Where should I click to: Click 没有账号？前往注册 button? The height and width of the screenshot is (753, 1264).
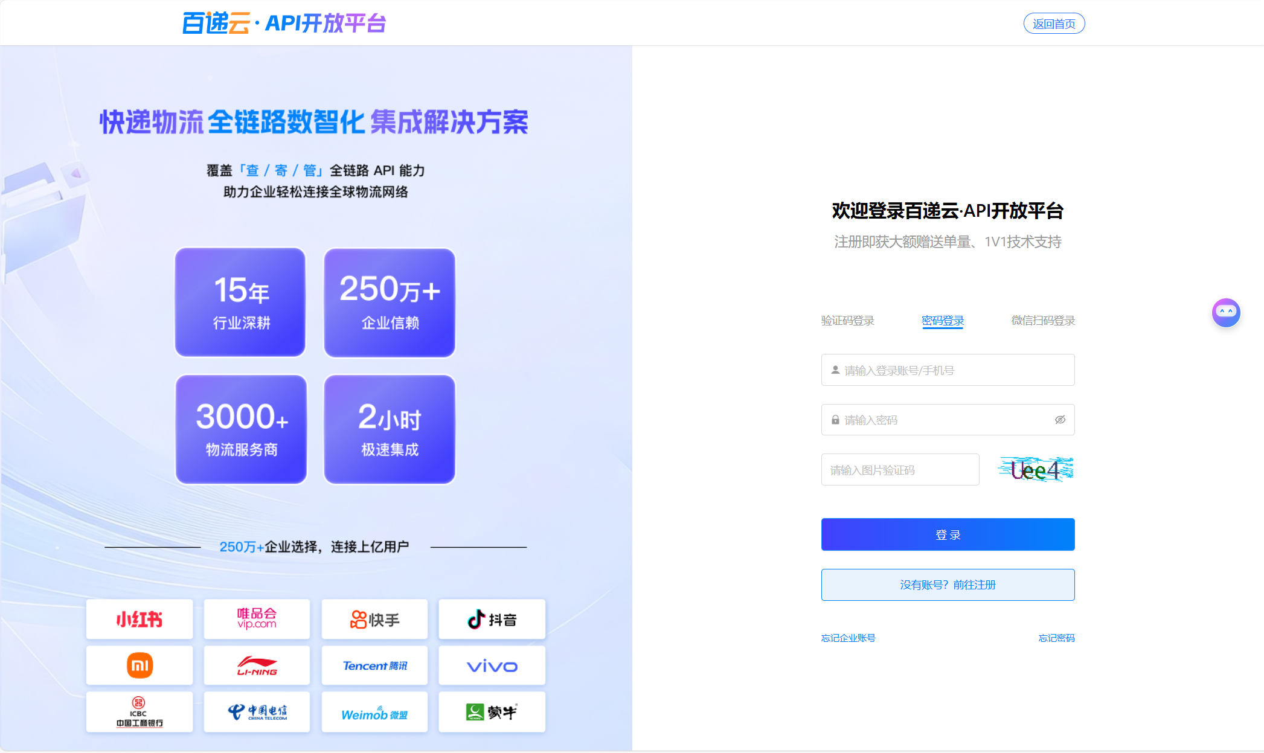pyautogui.click(x=947, y=584)
